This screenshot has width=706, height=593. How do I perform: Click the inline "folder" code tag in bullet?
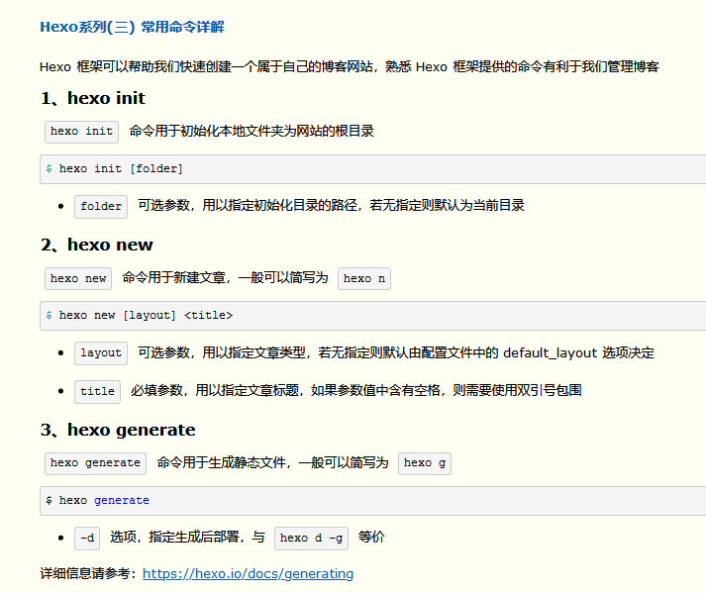[x=101, y=206]
